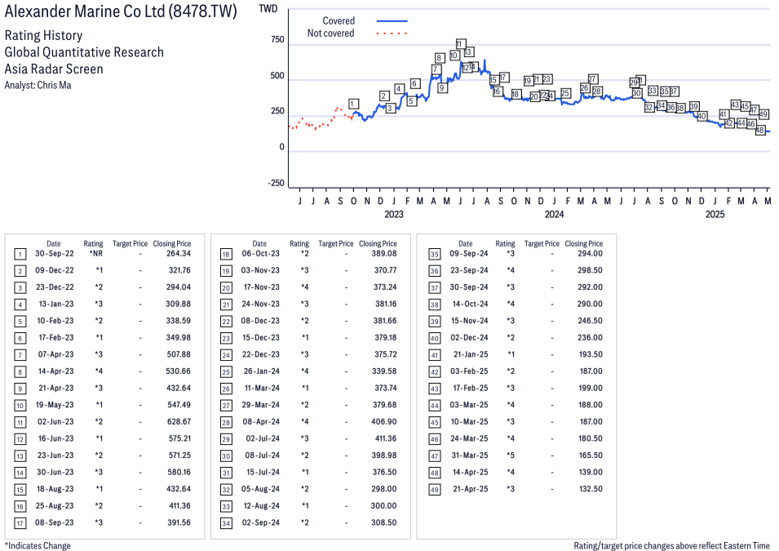The image size is (779, 551).
Task: Select the *NR rating in row 1
Action: [96, 254]
